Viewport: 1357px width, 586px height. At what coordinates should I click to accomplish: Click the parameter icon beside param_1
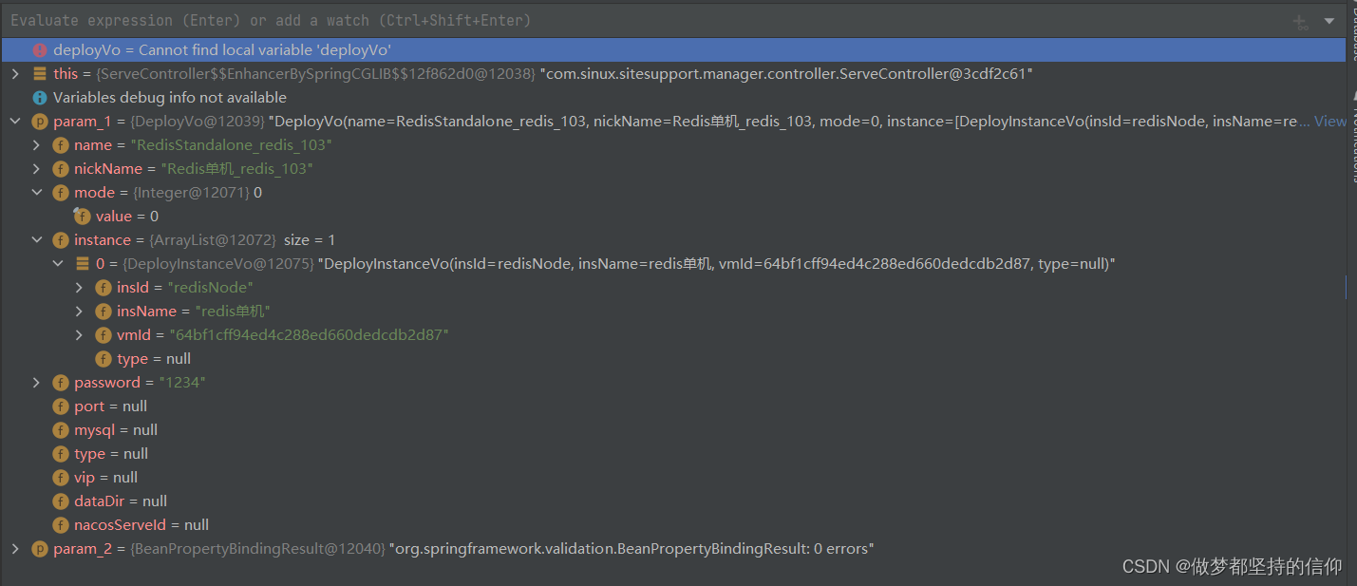click(x=40, y=122)
